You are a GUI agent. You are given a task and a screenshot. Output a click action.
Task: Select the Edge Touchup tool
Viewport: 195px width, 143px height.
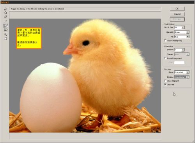(5, 30)
